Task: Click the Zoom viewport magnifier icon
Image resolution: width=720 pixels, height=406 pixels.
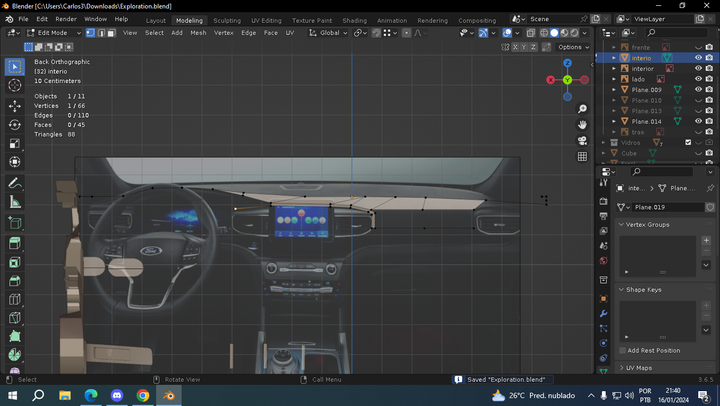Action: 582,109
